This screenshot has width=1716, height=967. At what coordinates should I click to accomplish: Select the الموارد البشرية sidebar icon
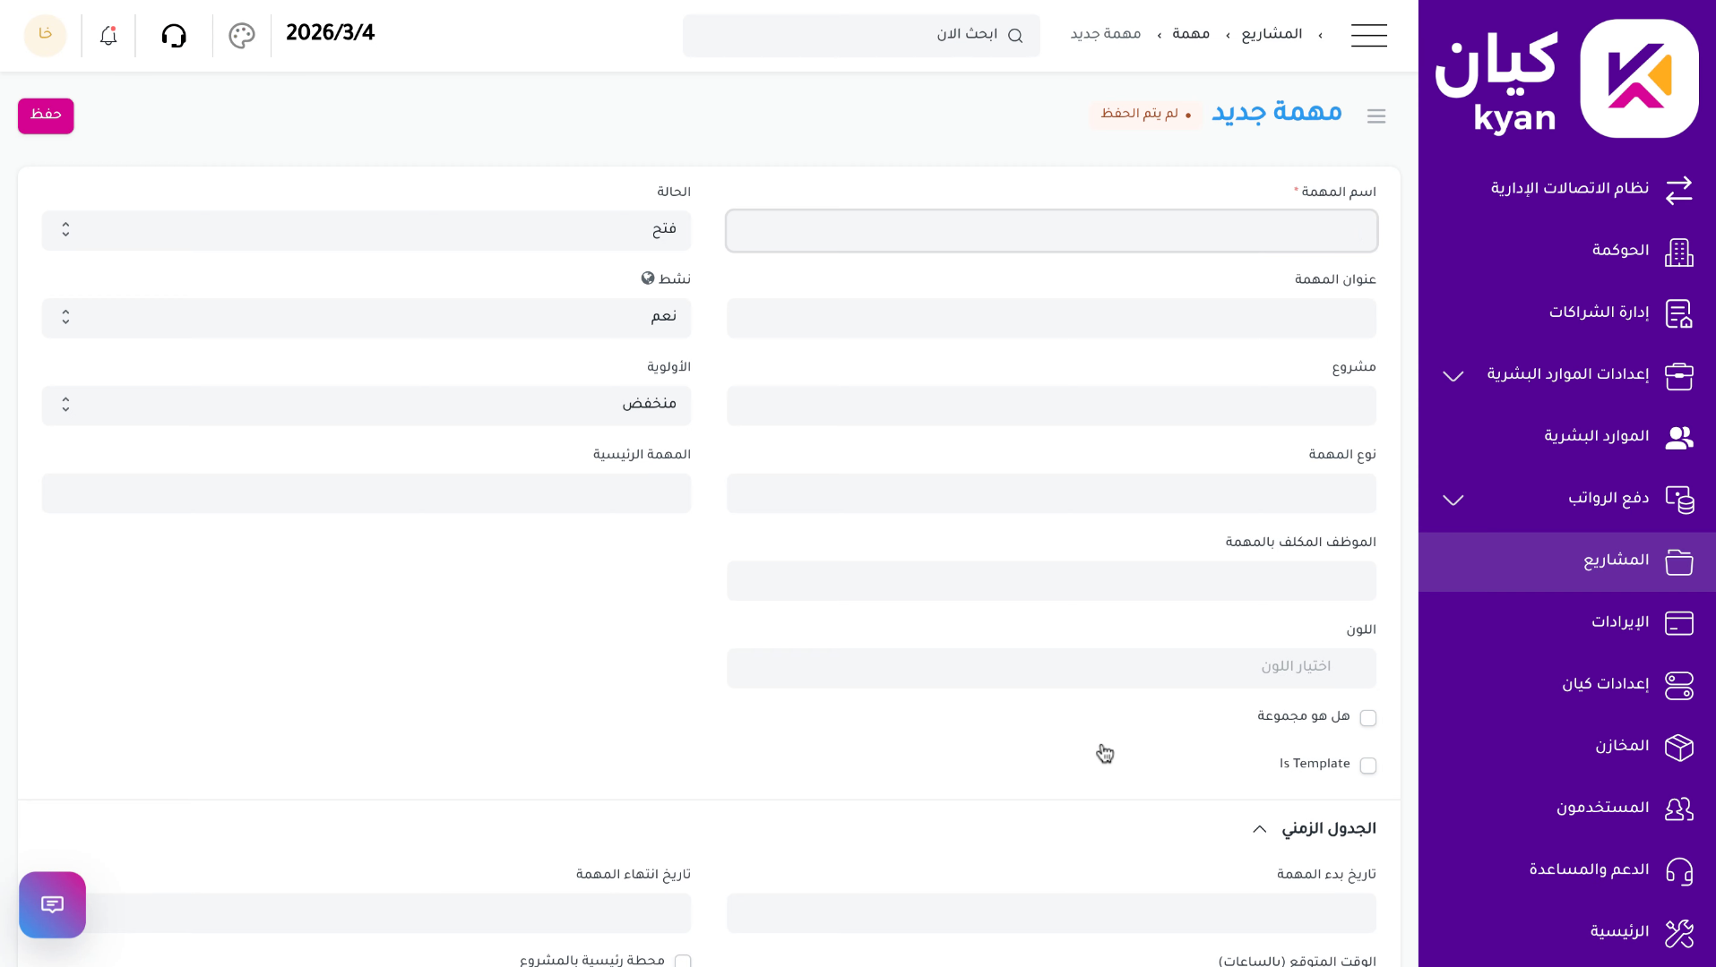(1680, 438)
